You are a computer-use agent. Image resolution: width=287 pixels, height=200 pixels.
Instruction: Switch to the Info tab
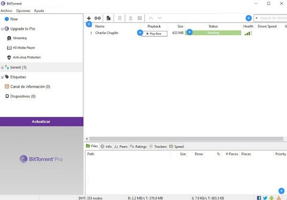tap(106, 146)
